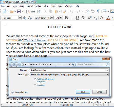The height and width of the screenshot is (107, 114).
Task: Click the Print icon
Action: click(33, 11)
